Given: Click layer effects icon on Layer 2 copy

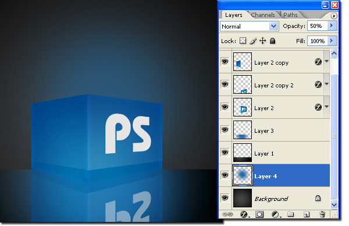Looking at the screenshot, I should tap(318, 62).
